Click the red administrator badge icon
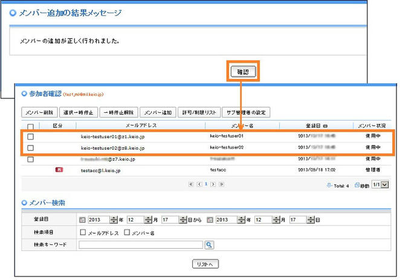This screenshot has height=280, width=400. coord(58,171)
